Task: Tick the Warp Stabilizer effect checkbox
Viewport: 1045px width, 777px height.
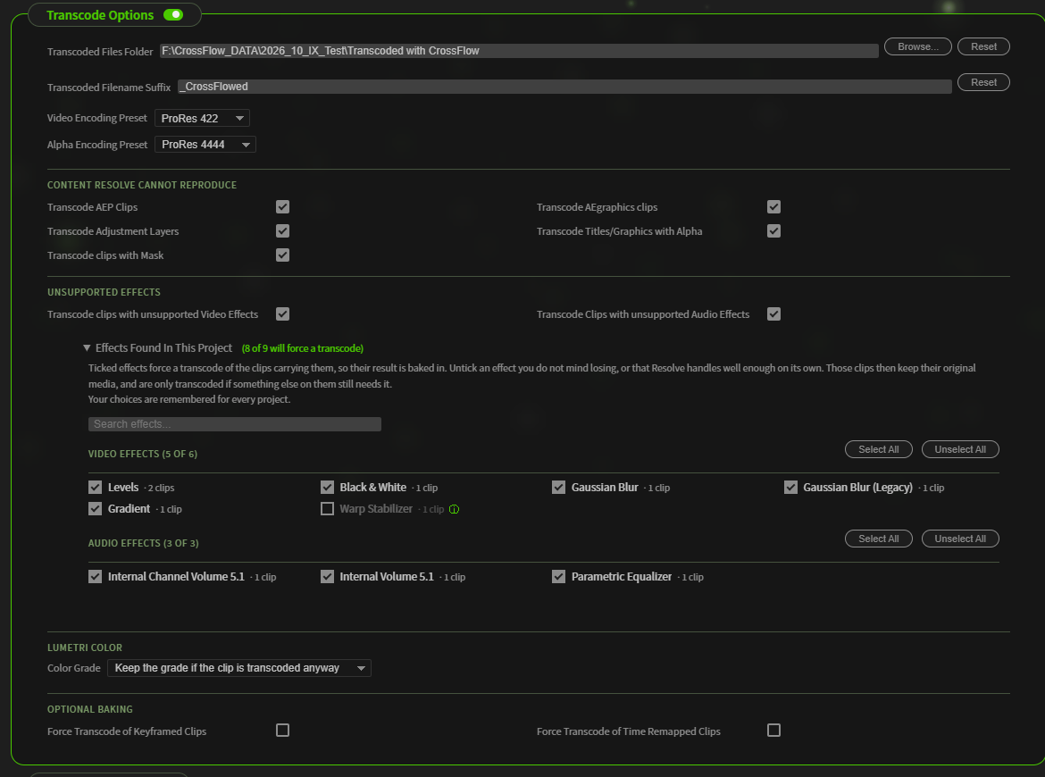Action: coord(327,508)
